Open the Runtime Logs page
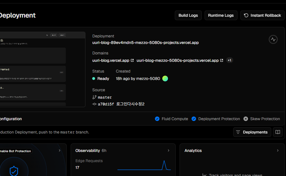The height and width of the screenshot is (176, 286). tap(221, 15)
